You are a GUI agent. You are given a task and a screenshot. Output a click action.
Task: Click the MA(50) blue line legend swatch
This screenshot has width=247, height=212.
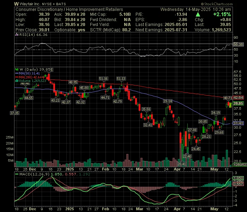17,73
